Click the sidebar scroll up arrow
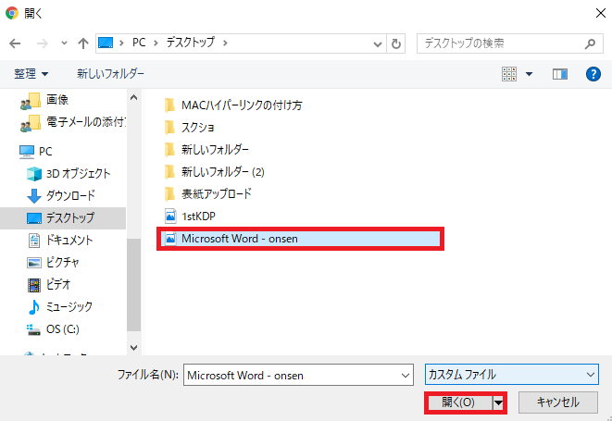 (x=133, y=97)
